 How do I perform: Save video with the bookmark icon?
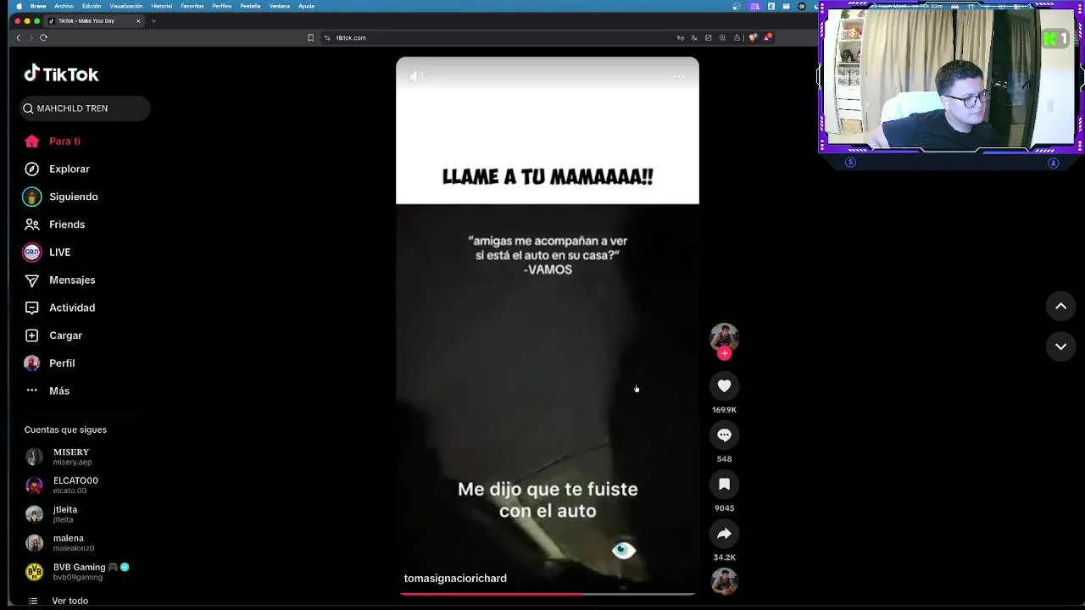pos(724,485)
